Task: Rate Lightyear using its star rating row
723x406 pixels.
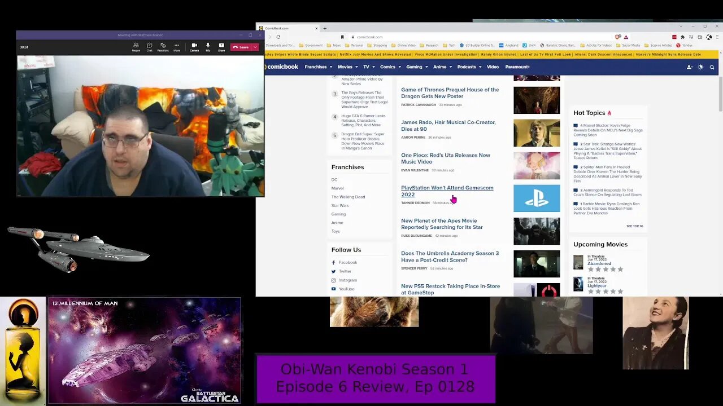Action: 606,292
